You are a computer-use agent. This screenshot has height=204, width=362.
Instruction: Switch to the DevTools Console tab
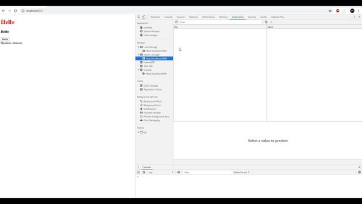(169, 17)
